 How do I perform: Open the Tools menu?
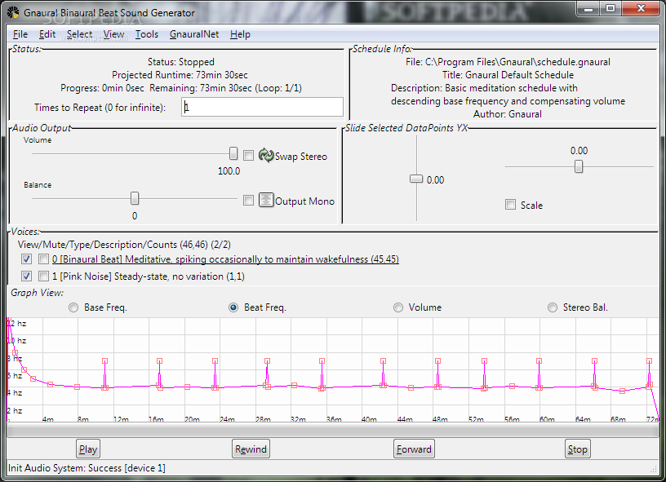(x=147, y=34)
